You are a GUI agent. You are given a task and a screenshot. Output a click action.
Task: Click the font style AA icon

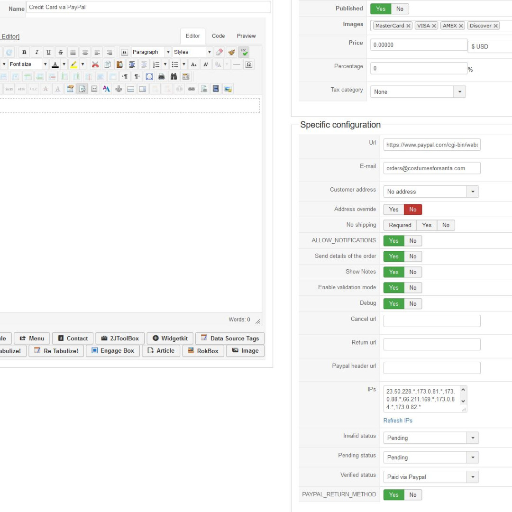point(107,89)
